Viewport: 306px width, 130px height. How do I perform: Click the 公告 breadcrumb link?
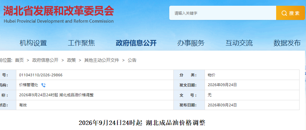(132, 60)
